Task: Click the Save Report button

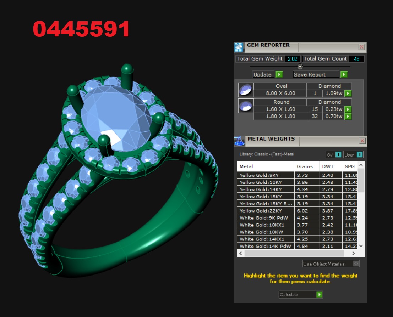Action: click(x=320, y=74)
